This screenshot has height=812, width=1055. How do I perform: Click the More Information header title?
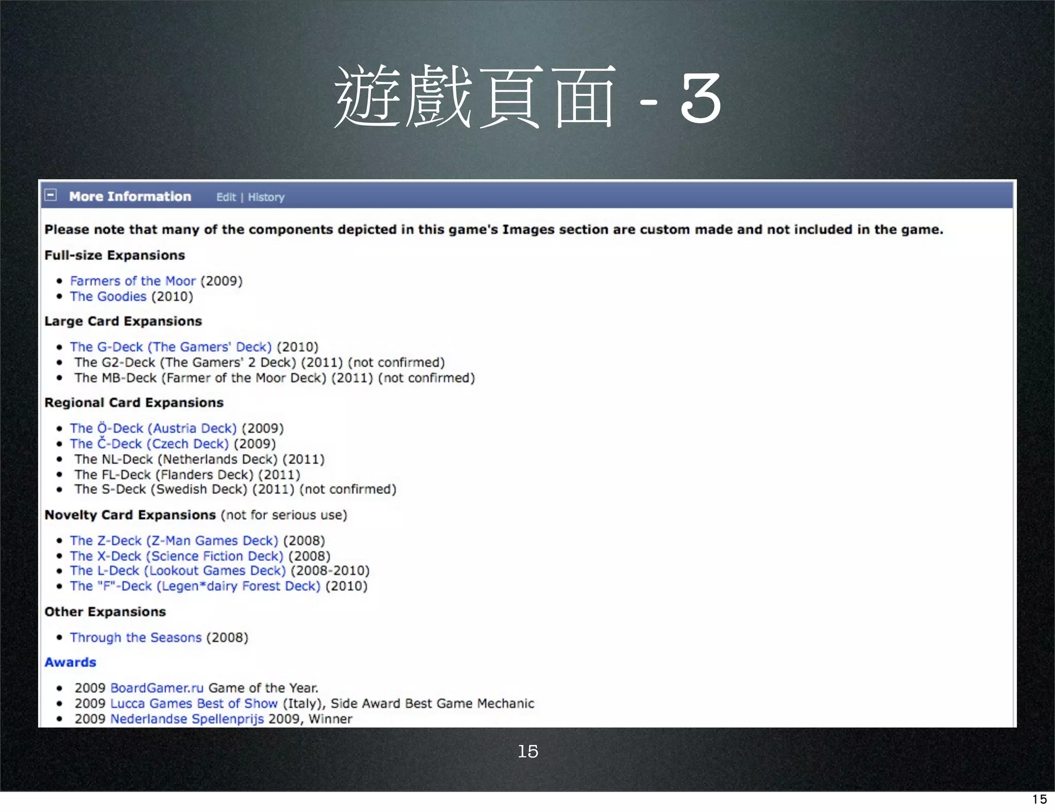(130, 196)
